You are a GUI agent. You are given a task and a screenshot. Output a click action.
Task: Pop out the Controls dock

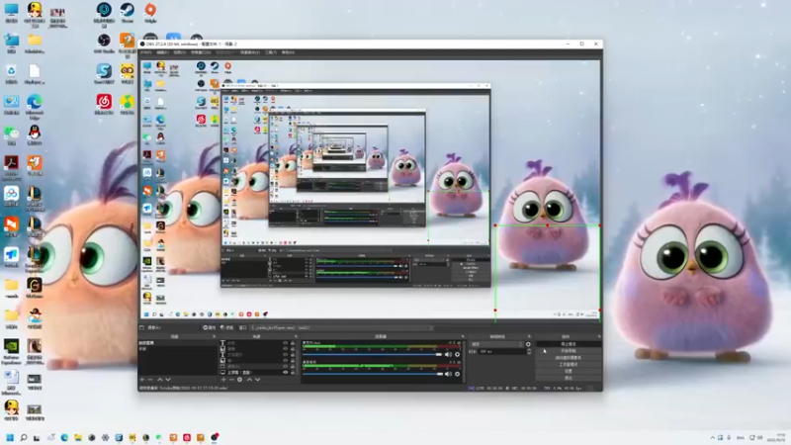[599, 336]
